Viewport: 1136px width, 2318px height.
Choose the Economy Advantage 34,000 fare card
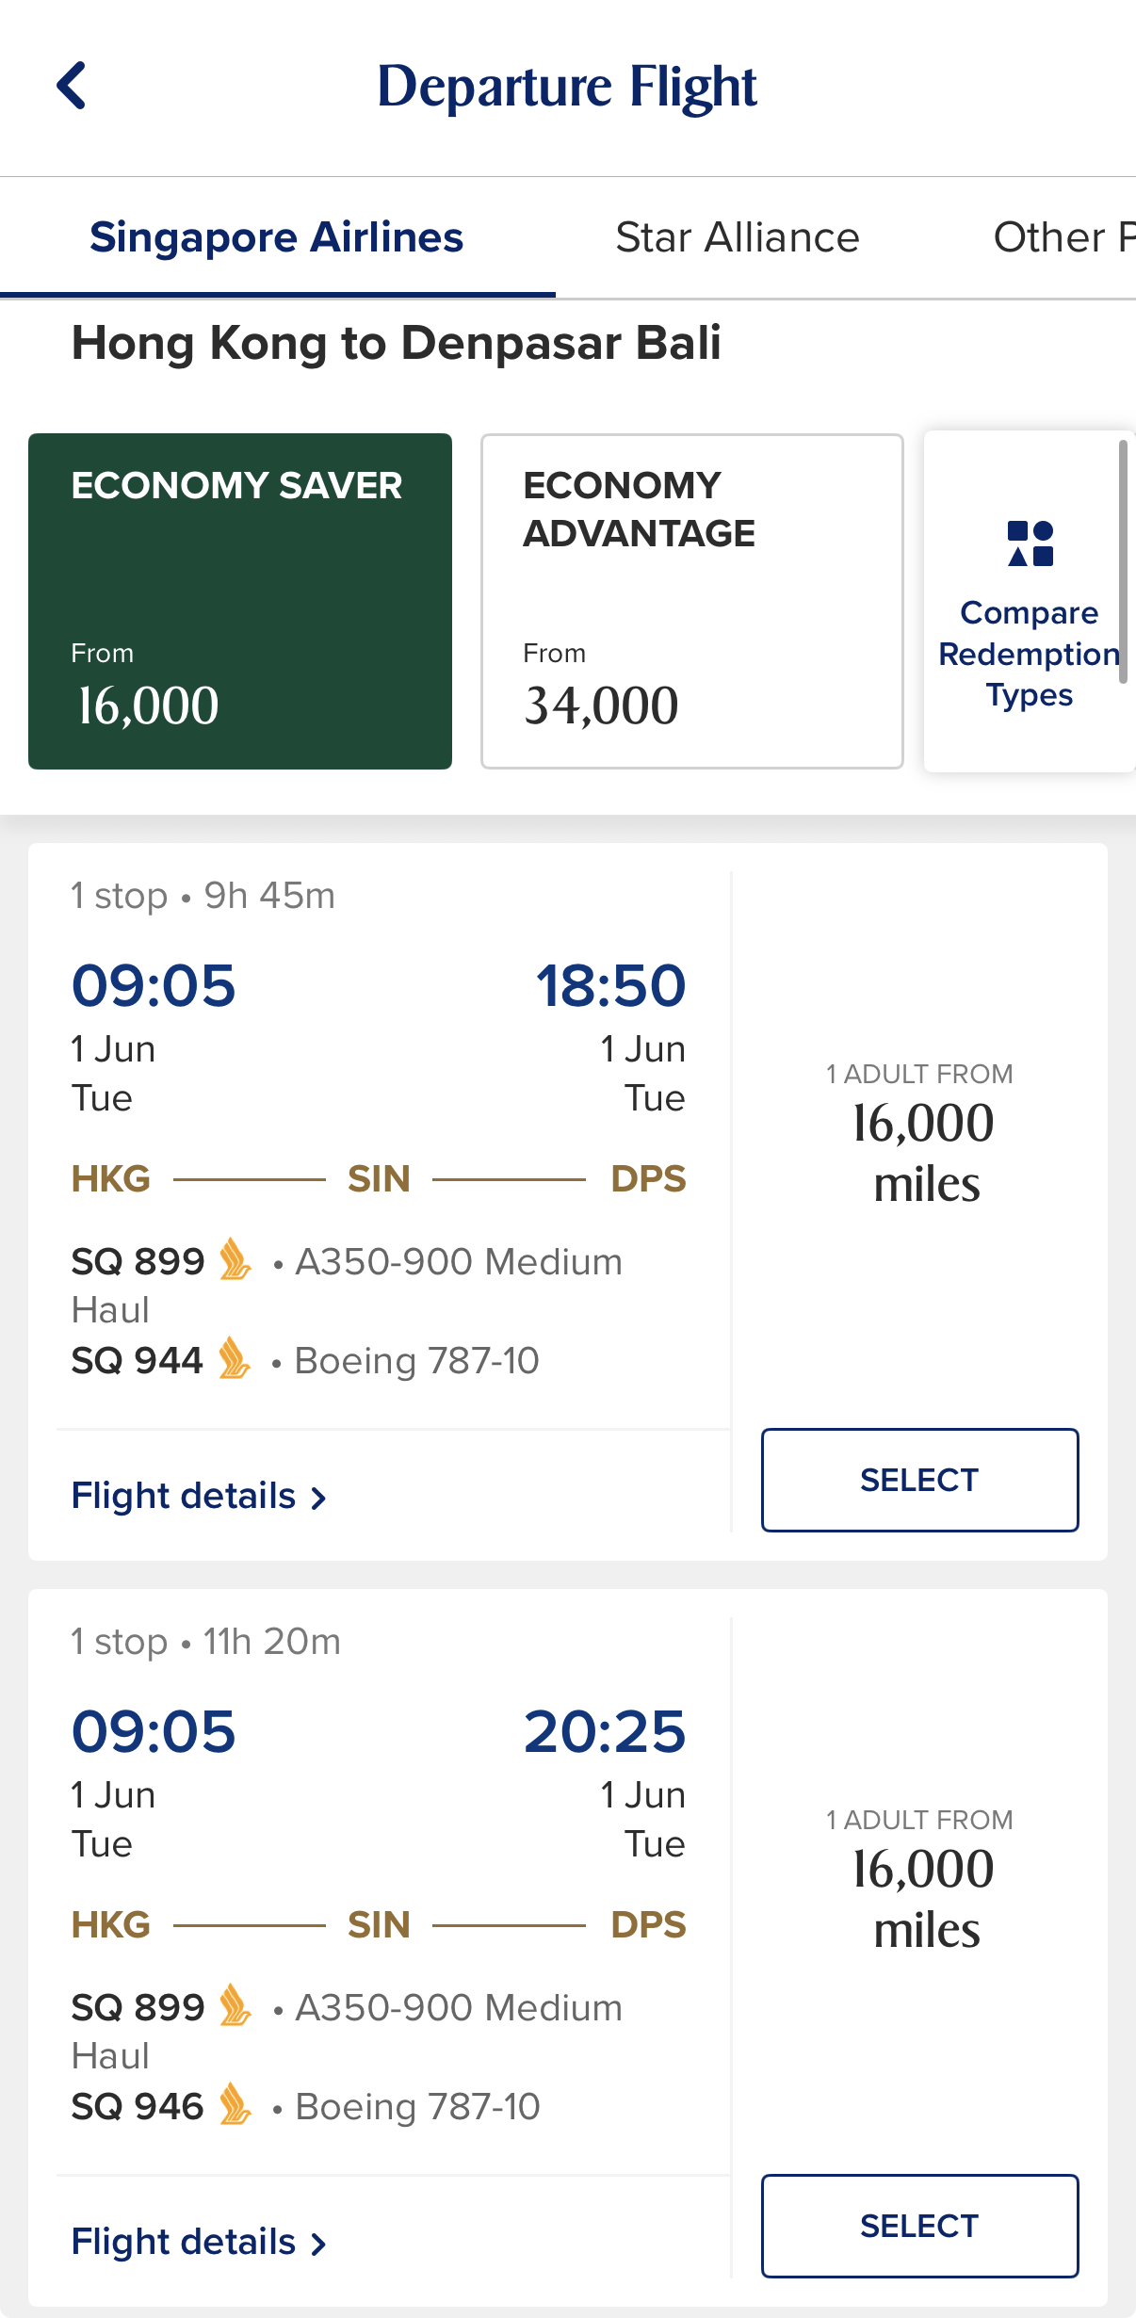pos(692,601)
